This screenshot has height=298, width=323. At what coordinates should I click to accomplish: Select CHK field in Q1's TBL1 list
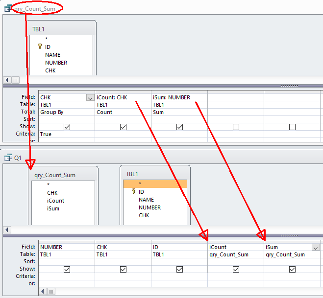point(155,215)
